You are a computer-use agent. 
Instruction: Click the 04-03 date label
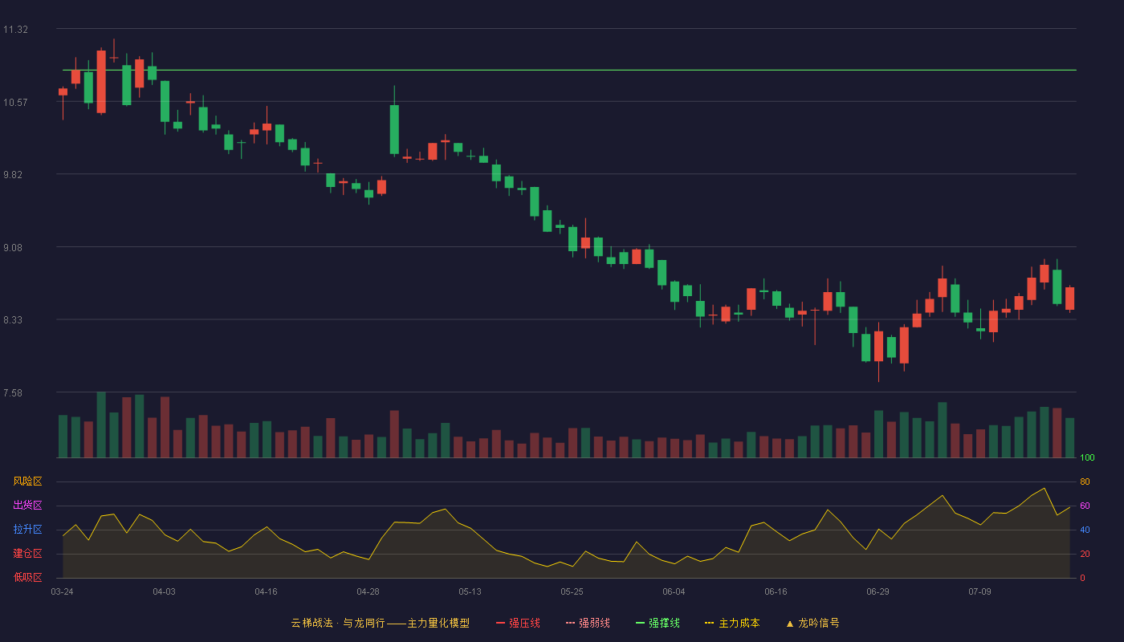pyautogui.click(x=164, y=591)
